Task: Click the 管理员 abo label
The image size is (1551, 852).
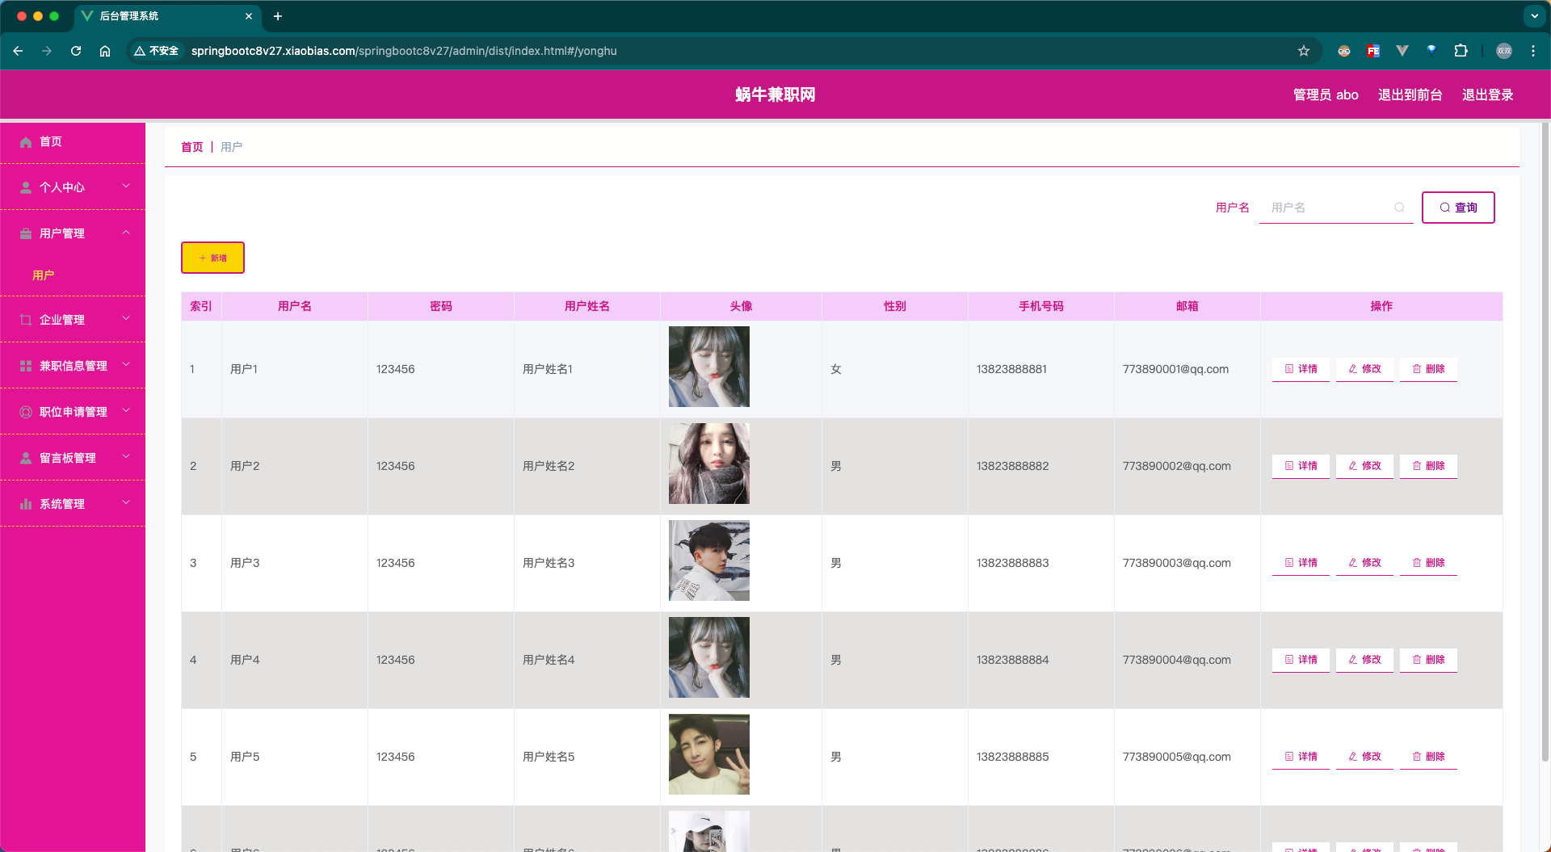Action: coord(1326,94)
